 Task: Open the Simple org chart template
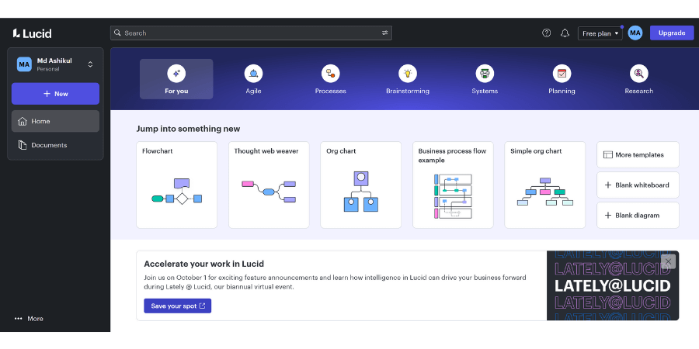544,185
